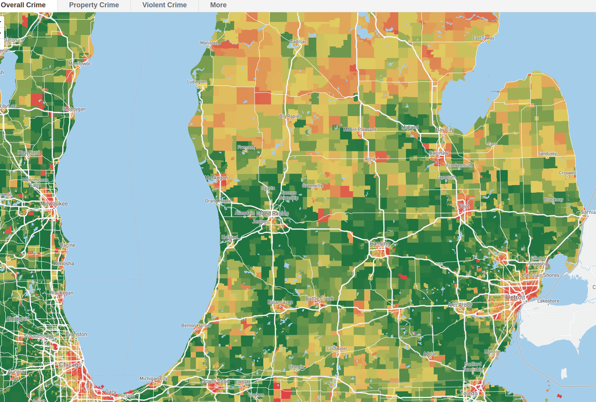Select the Chicago city label
Screen dimensions: 596x402
point(70,365)
